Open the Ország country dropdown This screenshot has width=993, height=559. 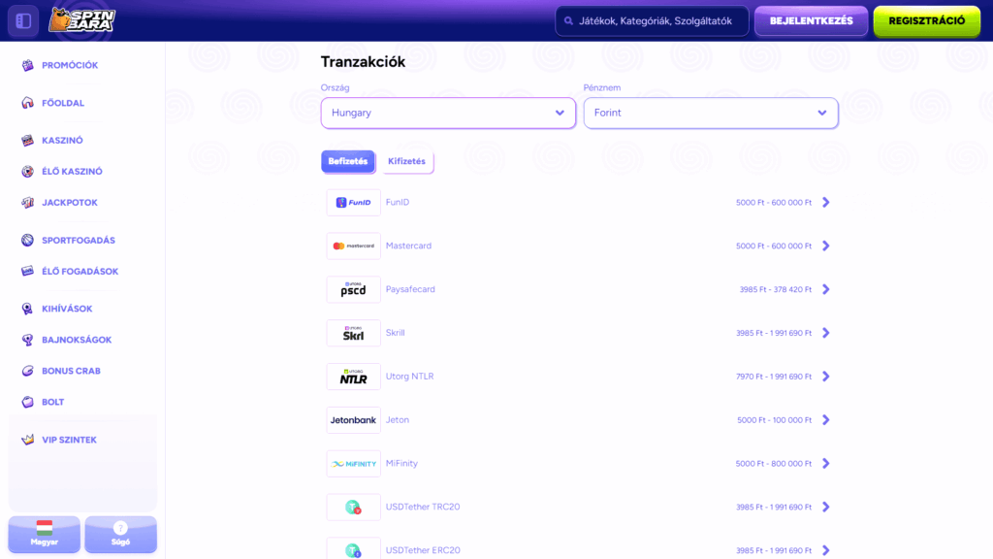pos(447,113)
